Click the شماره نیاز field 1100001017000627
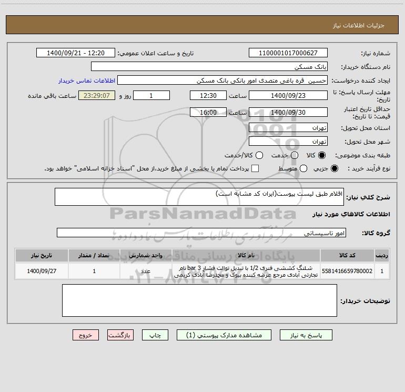 tap(288, 53)
